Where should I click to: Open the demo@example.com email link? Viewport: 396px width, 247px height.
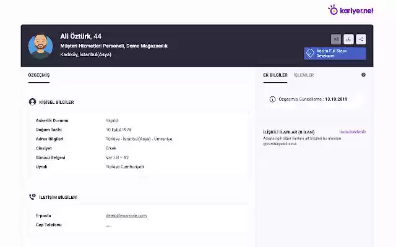tap(126, 216)
